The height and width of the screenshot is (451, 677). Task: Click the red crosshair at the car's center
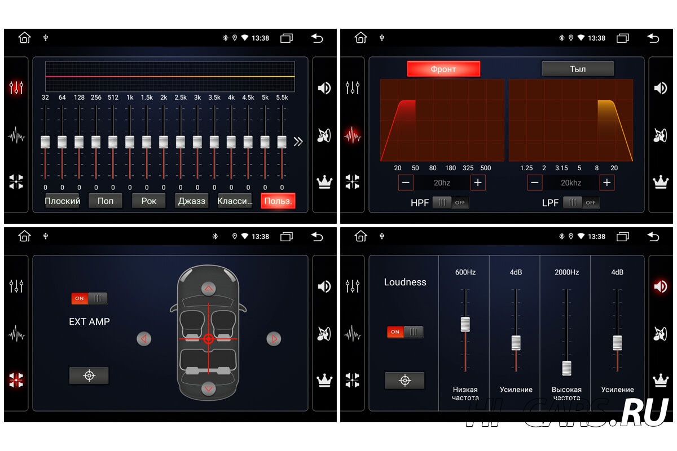[x=209, y=339]
